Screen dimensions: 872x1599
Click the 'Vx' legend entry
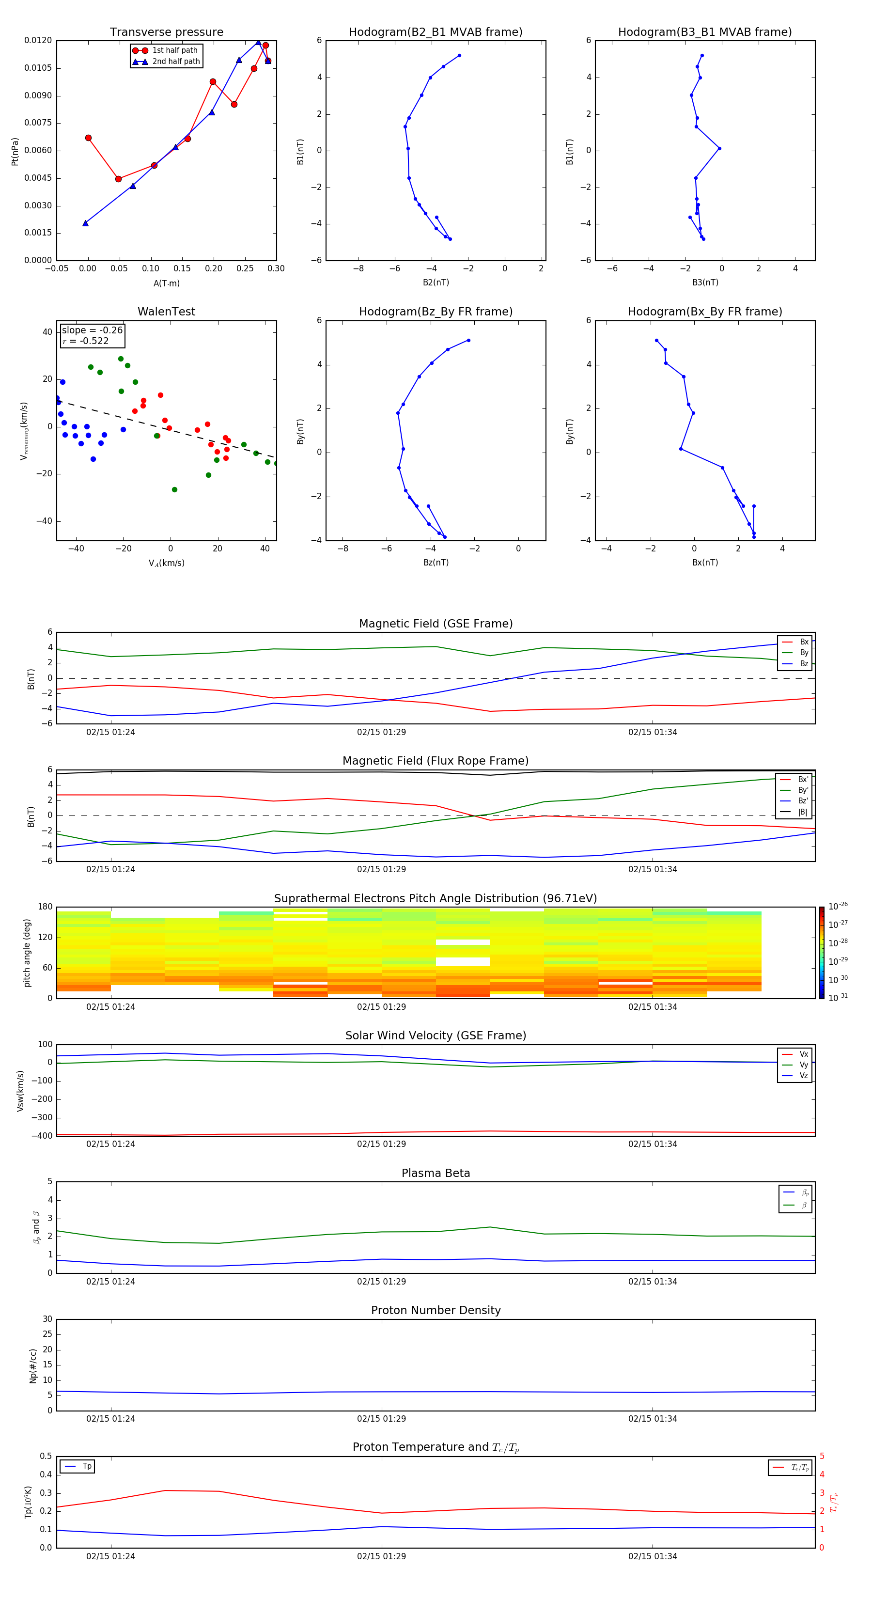pyautogui.click(x=795, y=1054)
